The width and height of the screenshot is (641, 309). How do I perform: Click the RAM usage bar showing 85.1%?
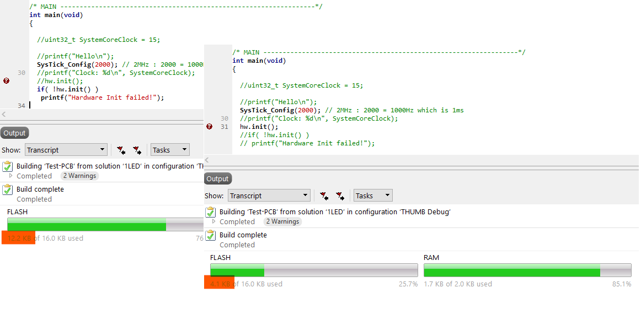(x=527, y=270)
